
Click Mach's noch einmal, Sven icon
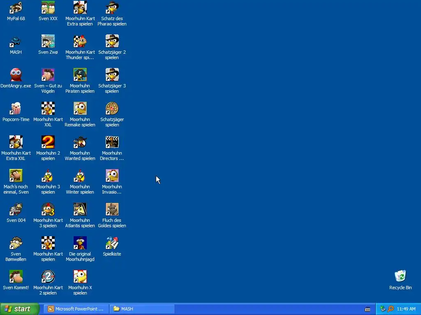16,176
